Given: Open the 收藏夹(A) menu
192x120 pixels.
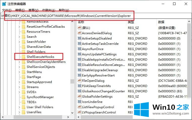Looking at the screenshot, I should coord(49,10).
